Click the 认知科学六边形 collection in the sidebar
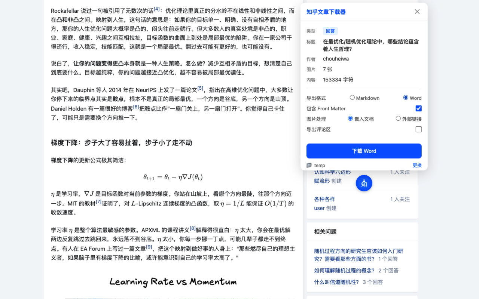This screenshot has height=299, width=479. [x=332, y=172]
